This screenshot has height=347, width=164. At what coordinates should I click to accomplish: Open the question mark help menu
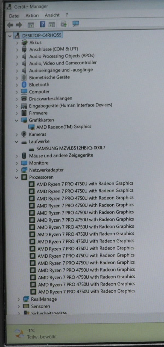click(67, 15)
